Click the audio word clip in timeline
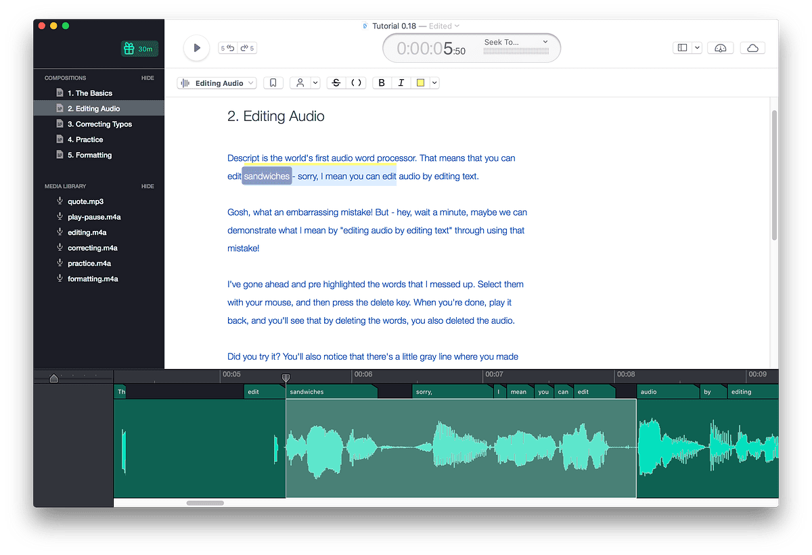Screen dimensions: 812x555 [x=668, y=391]
